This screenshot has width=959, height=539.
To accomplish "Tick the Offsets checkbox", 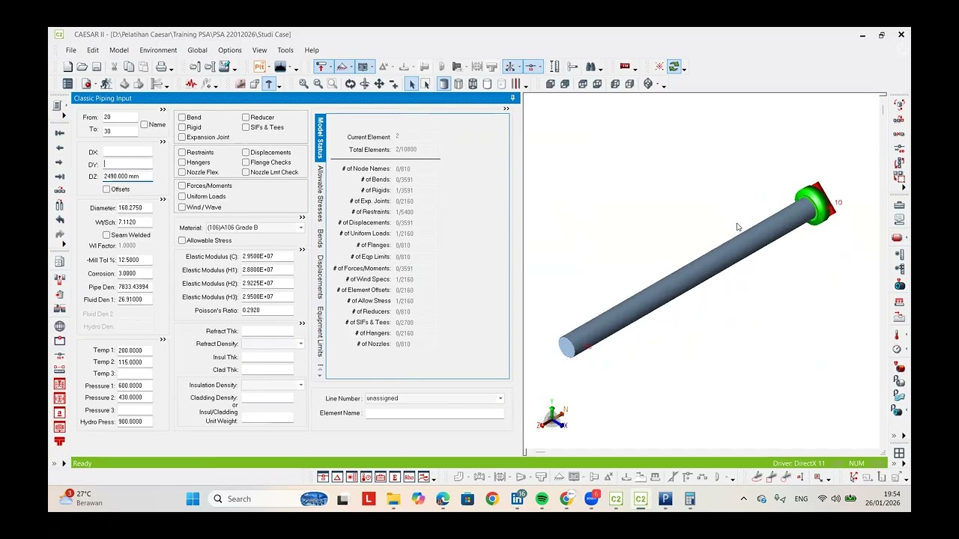I will click(x=106, y=189).
